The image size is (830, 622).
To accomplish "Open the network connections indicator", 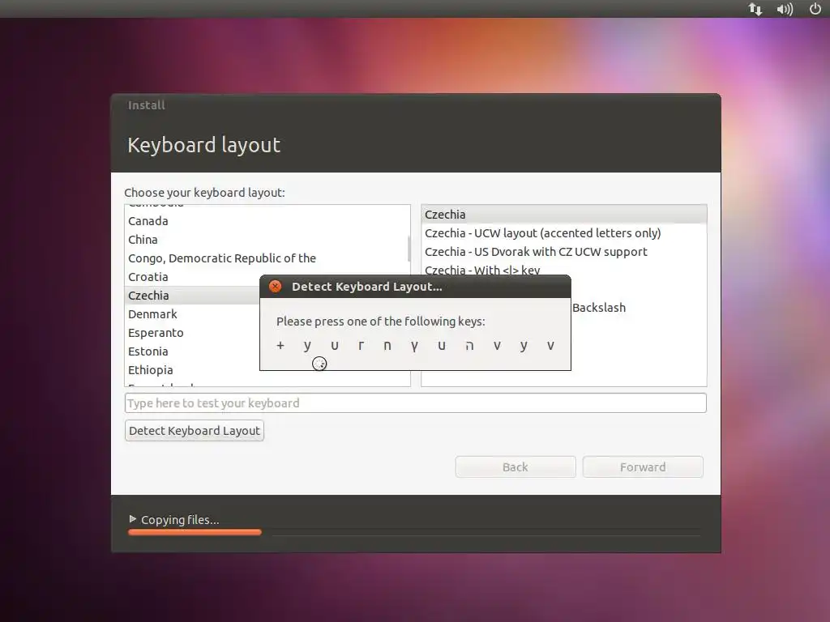I will click(x=755, y=9).
